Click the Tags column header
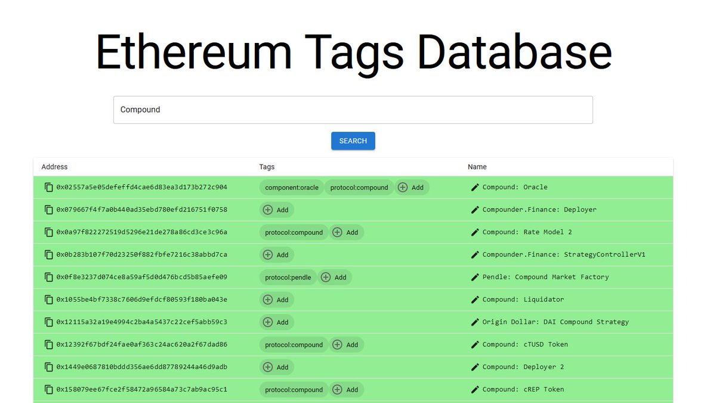 tap(267, 167)
